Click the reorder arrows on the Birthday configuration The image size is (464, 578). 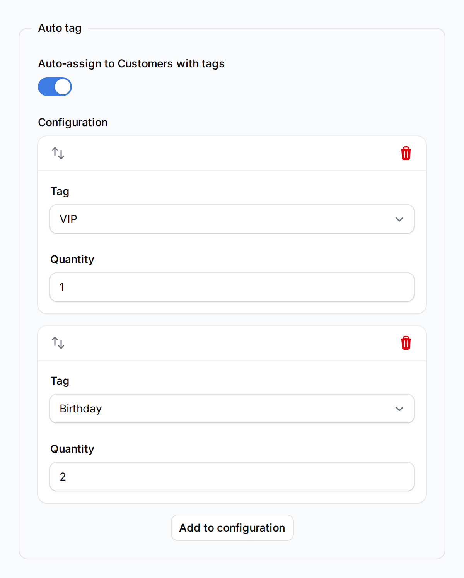[58, 343]
